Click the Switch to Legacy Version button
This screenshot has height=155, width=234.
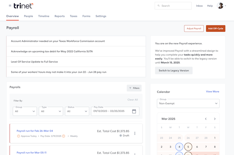174,71
